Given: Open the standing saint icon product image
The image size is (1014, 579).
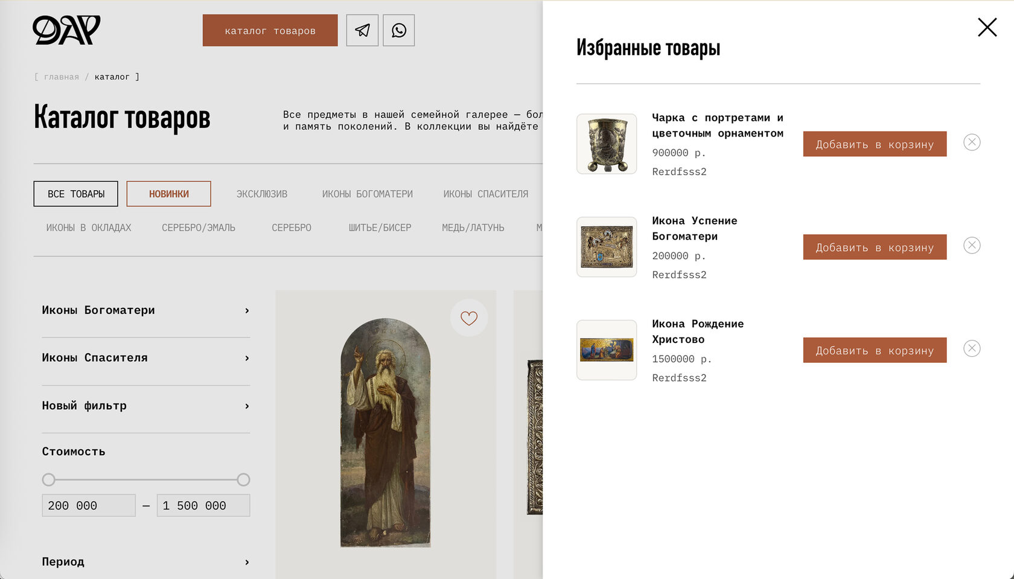Looking at the screenshot, I should [x=386, y=432].
